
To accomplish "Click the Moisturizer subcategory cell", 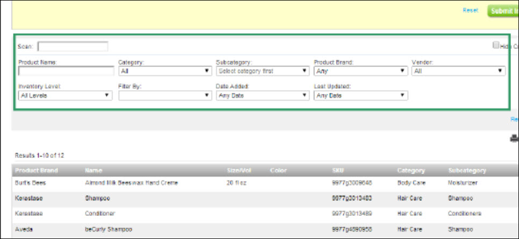I will pyautogui.click(x=463, y=183).
